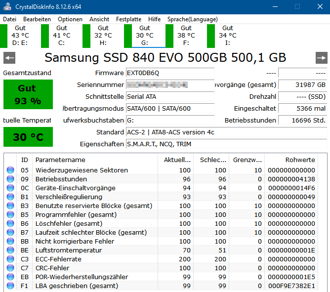
Task: Click status orb for Löschfehler (gesamt)
Action: pos(10,223)
